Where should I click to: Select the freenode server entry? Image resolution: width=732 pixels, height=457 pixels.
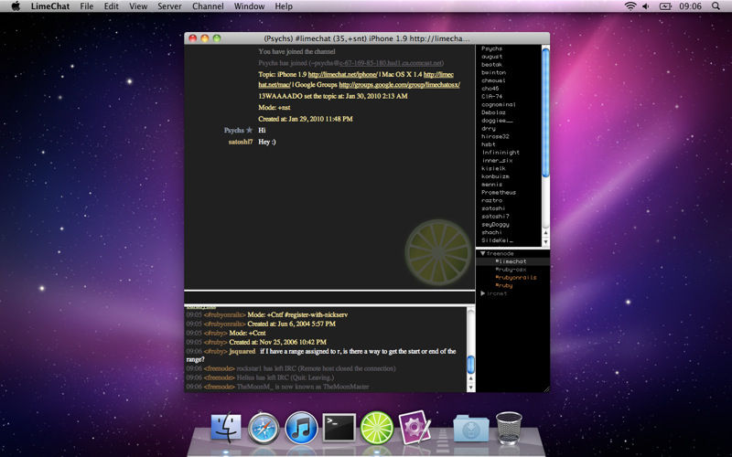point(500,253)
